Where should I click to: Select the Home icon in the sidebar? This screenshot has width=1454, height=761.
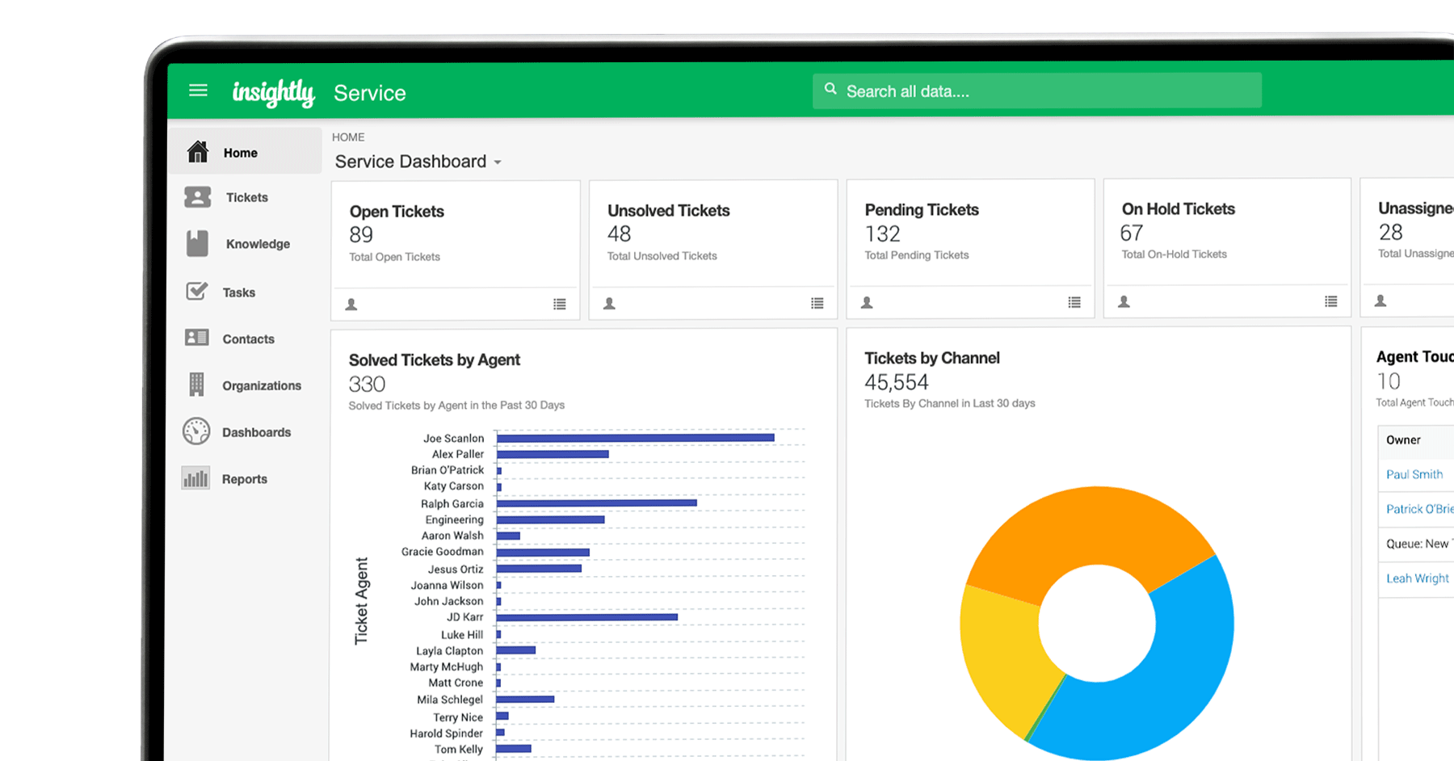pyautogui.click(x=197, y=151)
